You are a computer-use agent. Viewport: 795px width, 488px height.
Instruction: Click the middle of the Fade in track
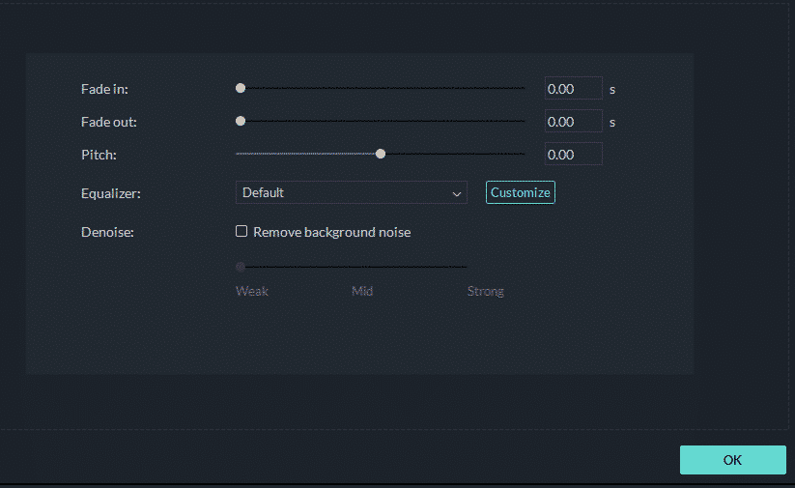coord(381,88)
